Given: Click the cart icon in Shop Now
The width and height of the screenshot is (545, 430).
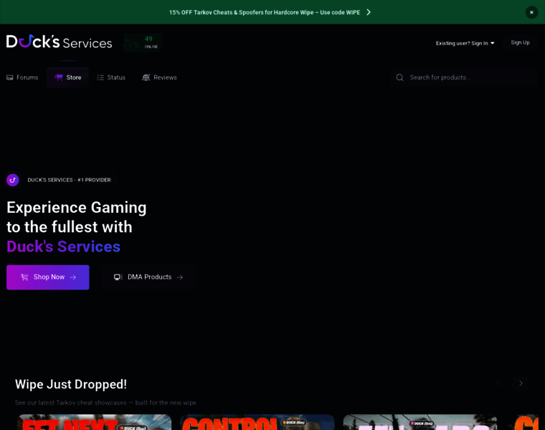Looking at the screenshot, I should pyautogui.click(x=24, y=277).
